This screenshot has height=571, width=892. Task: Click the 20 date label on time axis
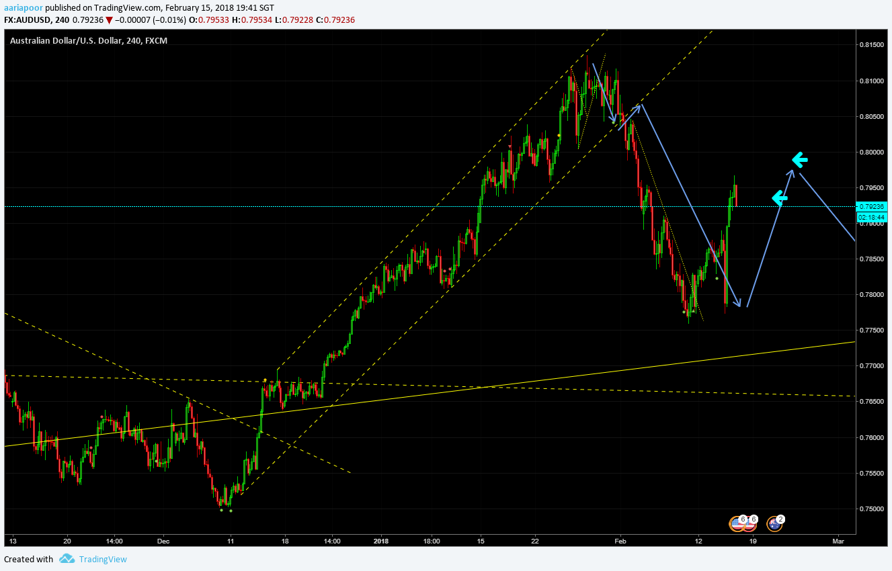(67, 540)
